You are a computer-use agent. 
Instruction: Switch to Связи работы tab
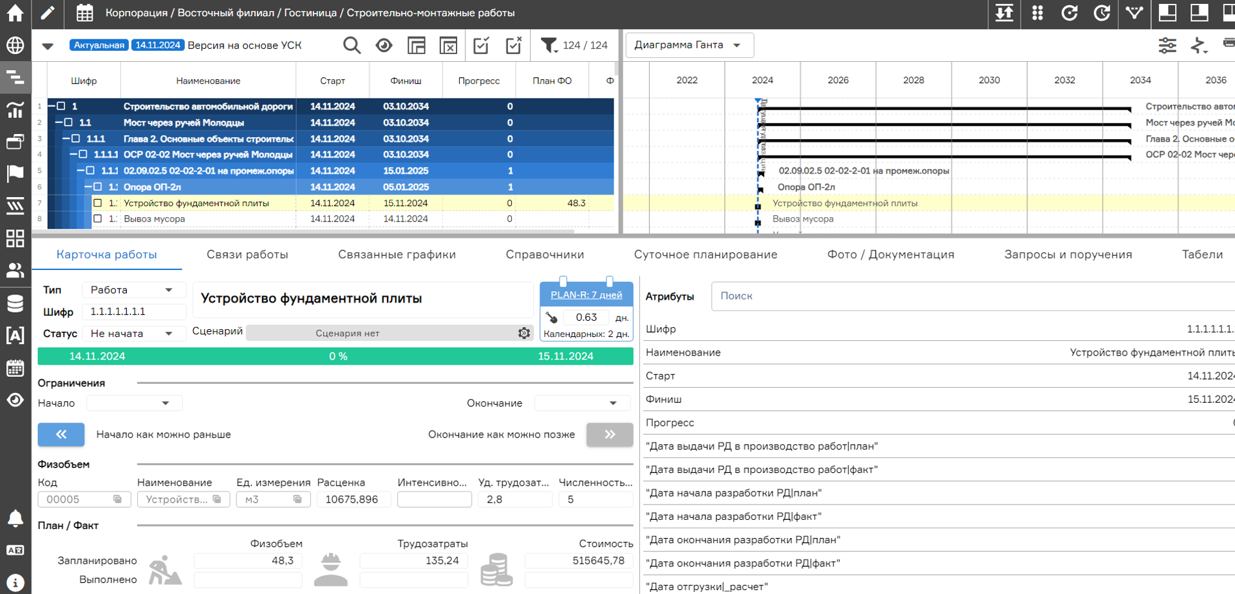click(x=247, y=254)
